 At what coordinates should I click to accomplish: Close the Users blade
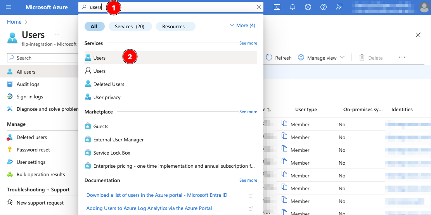418,35
